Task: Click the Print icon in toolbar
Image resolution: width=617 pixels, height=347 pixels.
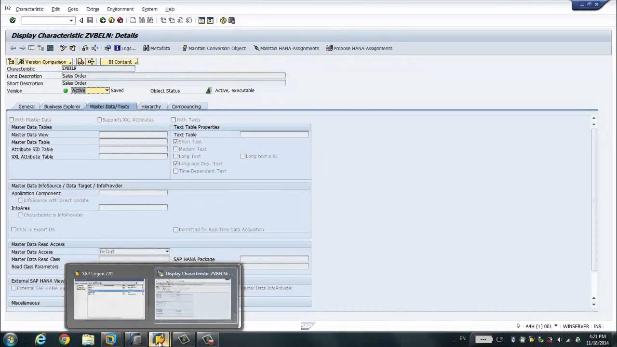Action: (133, 20)
